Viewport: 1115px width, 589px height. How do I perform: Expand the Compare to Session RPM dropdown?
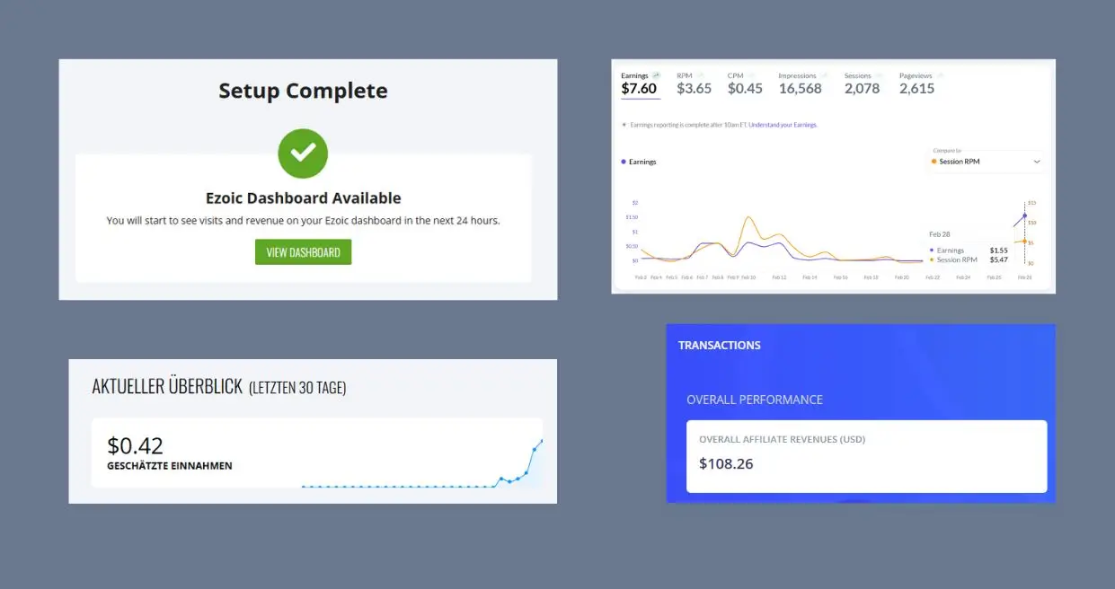pos(986,162)
